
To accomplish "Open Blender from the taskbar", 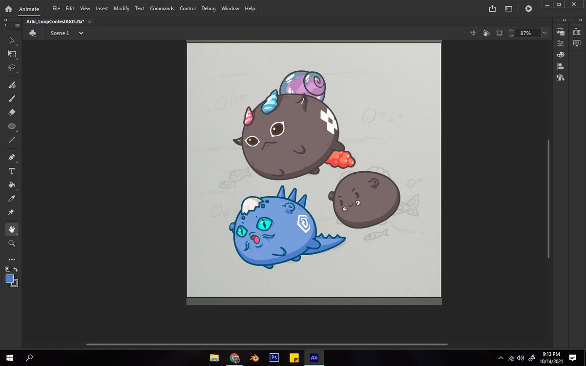I will 254,358.
